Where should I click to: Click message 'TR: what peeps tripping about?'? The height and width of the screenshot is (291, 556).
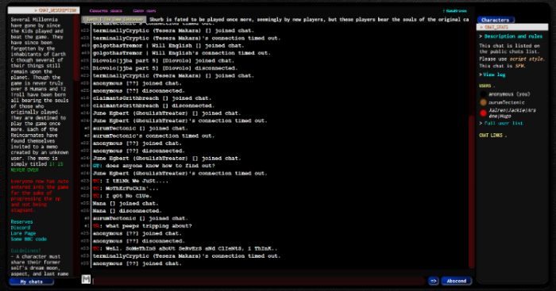click(x=142, y=226)
